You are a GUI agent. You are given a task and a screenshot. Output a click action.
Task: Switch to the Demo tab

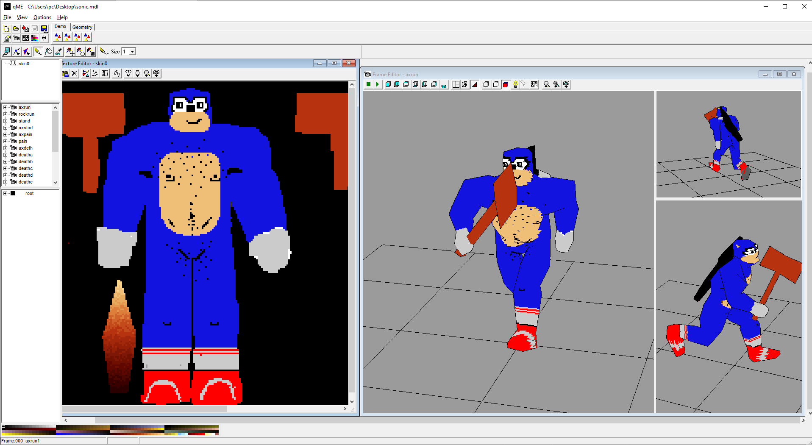[x=61, y=27]
